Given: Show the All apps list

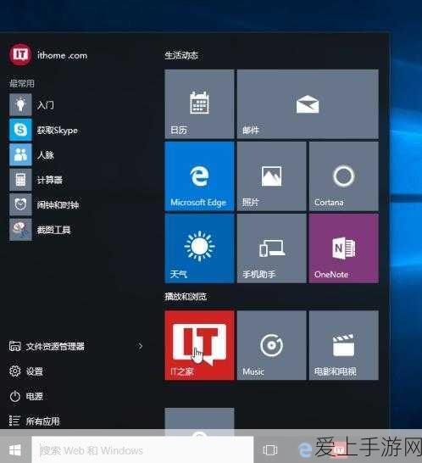Looking at the screenshot, I should point(34,421).
